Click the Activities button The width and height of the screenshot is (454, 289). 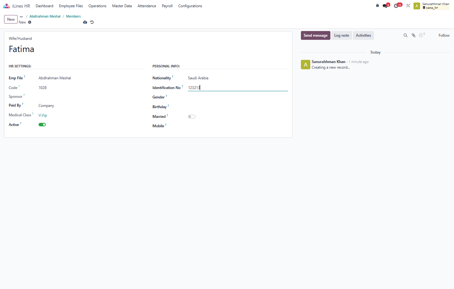tap(363, 35)
